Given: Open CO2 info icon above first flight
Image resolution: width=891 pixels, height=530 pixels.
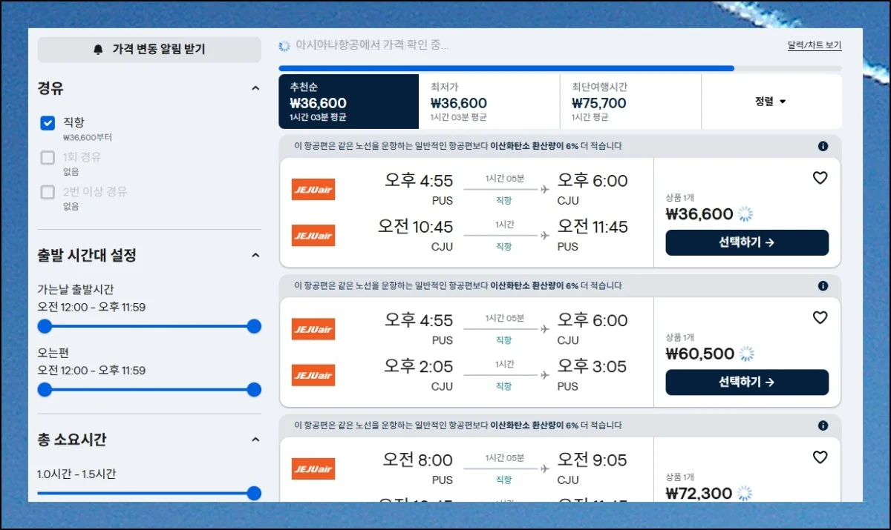Looking at the screenshot, I should coord(823,146).
